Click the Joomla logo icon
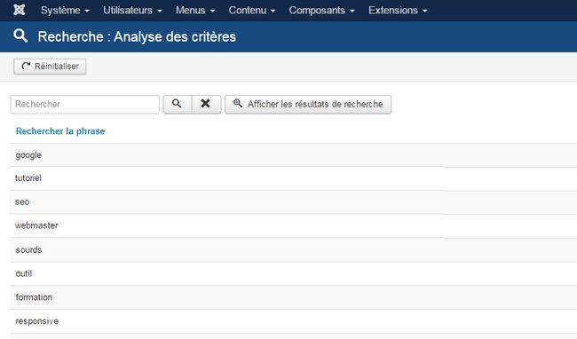This screenshot has width=577, height=339. 20,10
